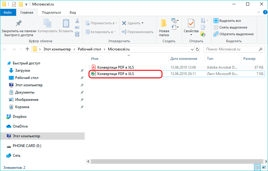Select the Adobe PDF file icon
268x171 pixels.
[94, 67]
